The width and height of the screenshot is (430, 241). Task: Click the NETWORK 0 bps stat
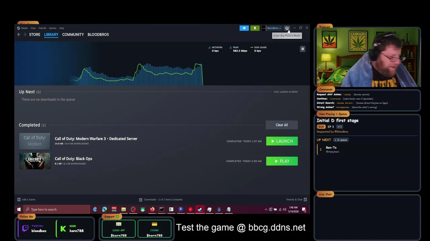point(215,49)
